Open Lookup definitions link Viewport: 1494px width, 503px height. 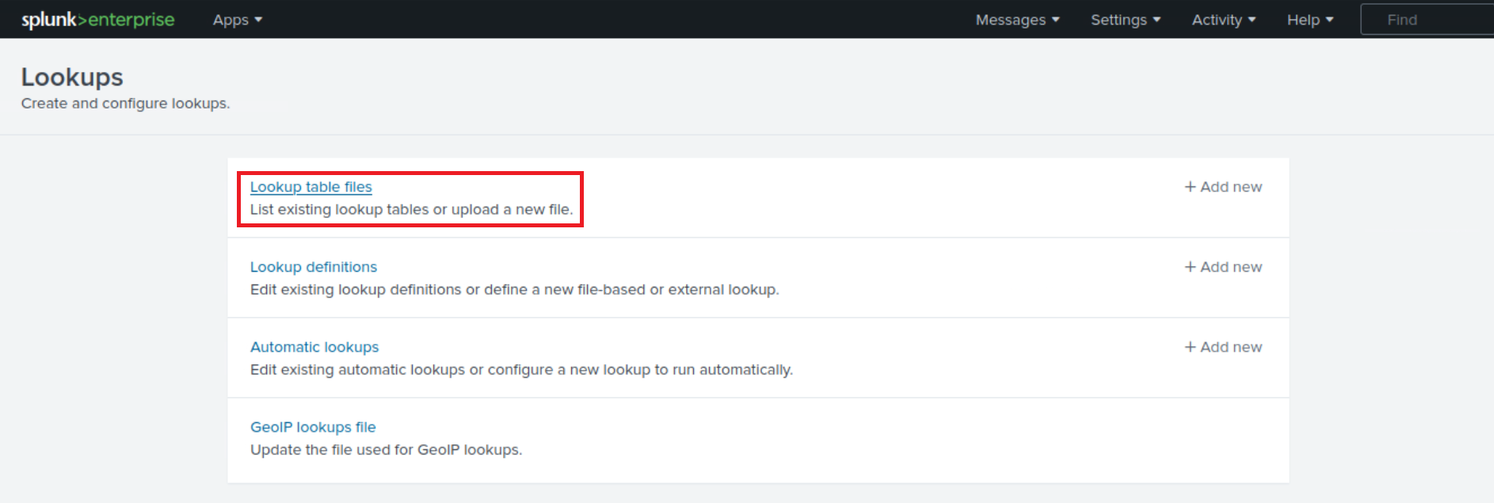click(314, 267)
